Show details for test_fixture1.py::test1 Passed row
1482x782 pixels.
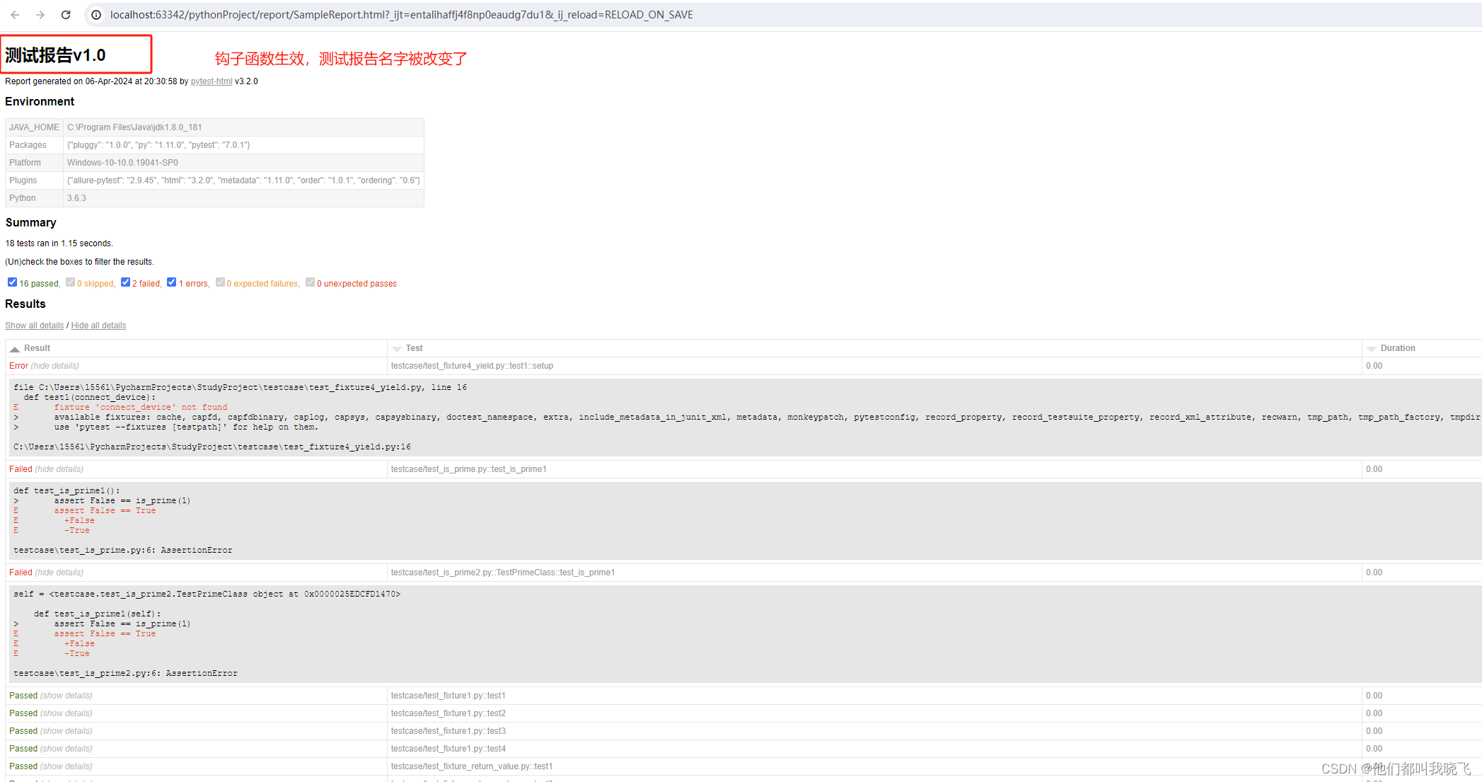tap(66, 696)
